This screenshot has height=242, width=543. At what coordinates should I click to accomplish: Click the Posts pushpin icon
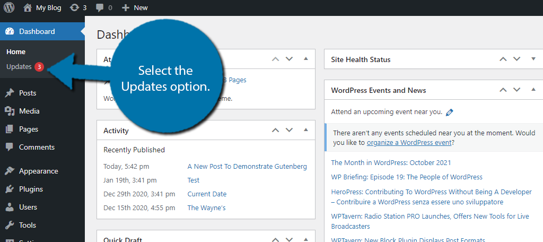(10, 93)
